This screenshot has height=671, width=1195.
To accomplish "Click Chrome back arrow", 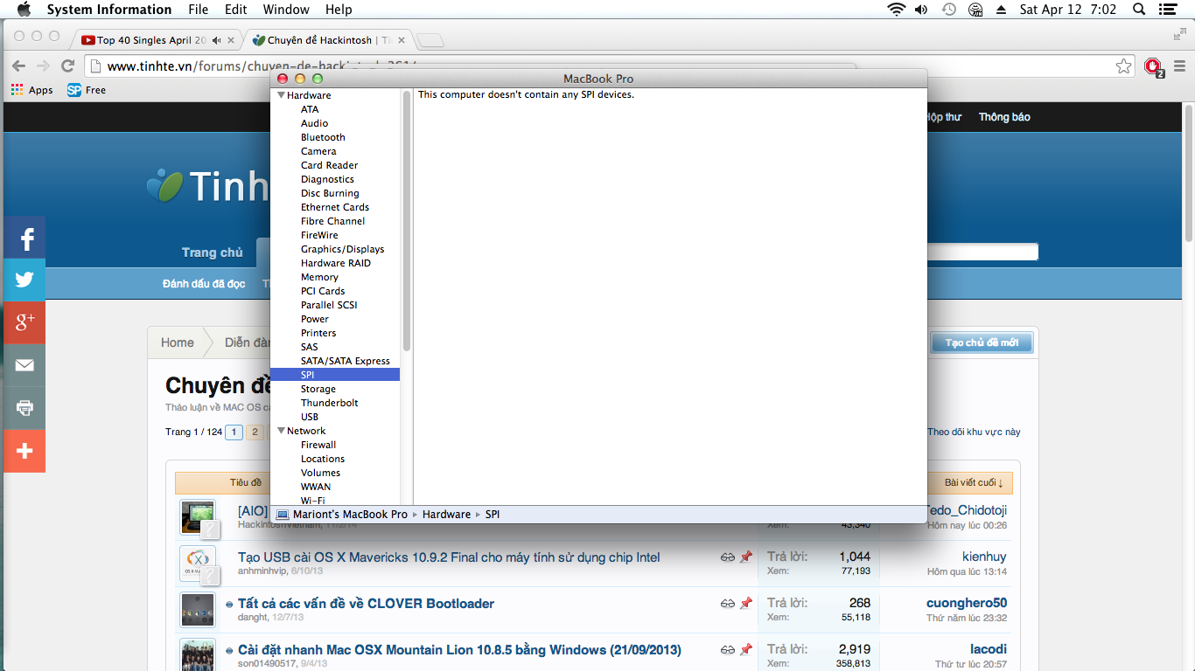I will point(19,66).
